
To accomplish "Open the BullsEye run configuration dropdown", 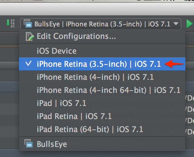I will point(101,24).
